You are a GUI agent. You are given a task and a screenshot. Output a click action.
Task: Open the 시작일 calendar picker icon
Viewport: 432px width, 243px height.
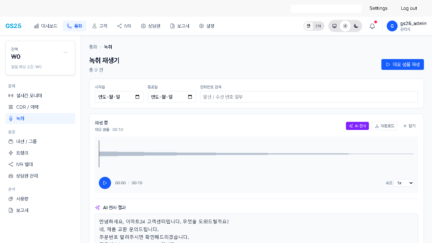click(x=137, y=97)
